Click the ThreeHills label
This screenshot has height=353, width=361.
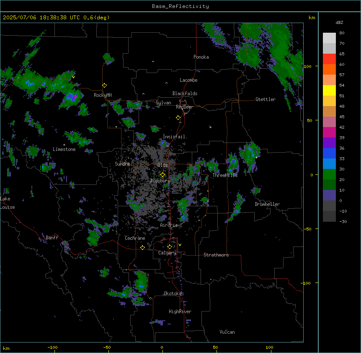coord(225,175)
